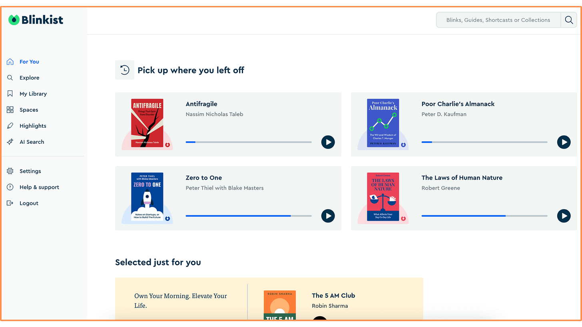Click the Blinkist logo
Viewport: 582px width, 327px height.
[36, 20]
